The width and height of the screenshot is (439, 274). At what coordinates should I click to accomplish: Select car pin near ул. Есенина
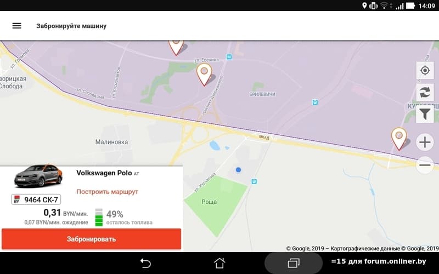(x=204, y=74)
